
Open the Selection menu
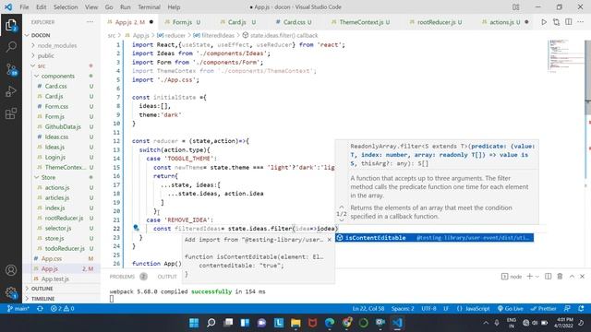pos(66,7)
